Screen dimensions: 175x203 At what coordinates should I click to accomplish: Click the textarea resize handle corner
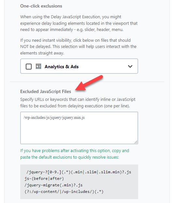click(x=136, y=142)
